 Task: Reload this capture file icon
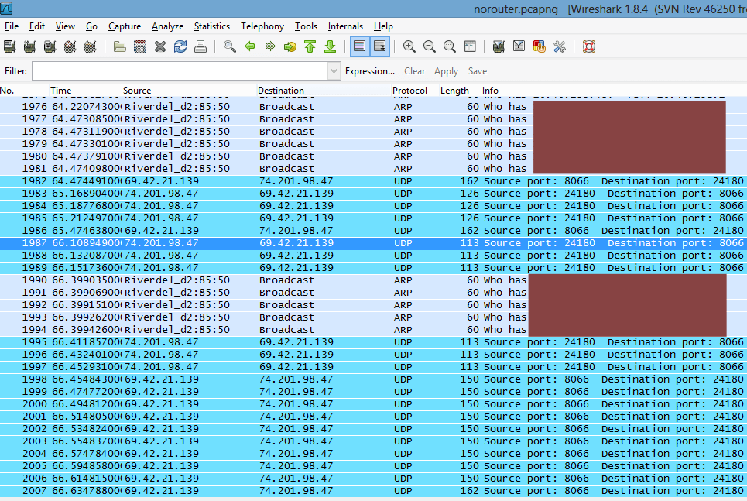point(180,46)
